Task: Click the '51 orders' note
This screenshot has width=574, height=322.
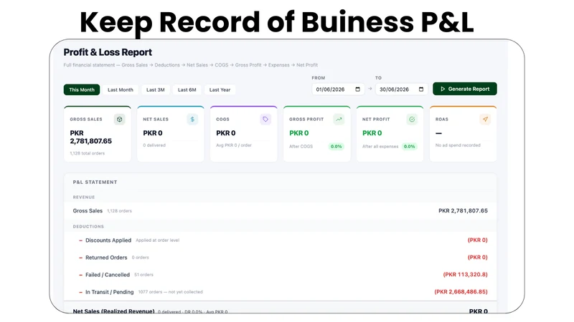Action: [144, 275]
